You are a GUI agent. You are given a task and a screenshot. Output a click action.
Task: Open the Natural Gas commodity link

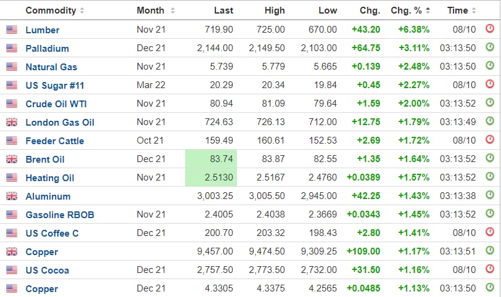pos(51,67)
